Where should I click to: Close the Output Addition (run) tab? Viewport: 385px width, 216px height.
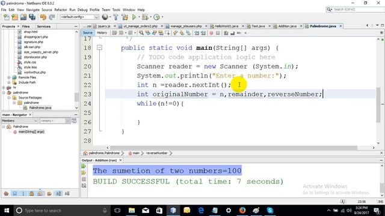click(120, 160)
